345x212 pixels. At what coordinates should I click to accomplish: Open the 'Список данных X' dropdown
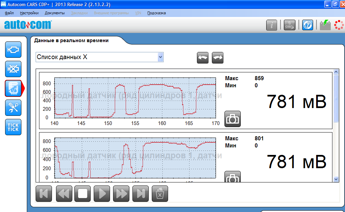click(x=161, y=57)
